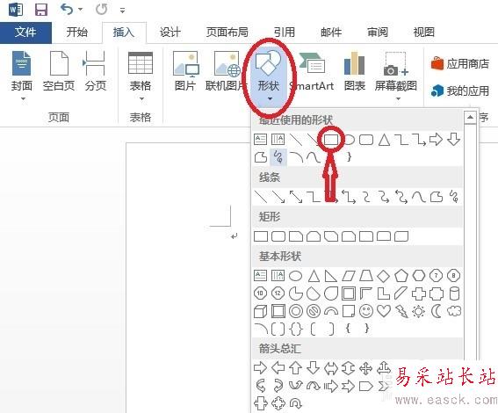Select the pentagon under 基本形状
This screenshot has width=498, height=413.
(401, 276)
